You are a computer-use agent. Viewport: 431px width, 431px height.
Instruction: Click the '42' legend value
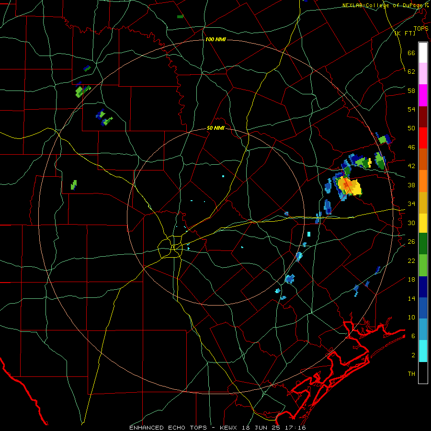411,166
